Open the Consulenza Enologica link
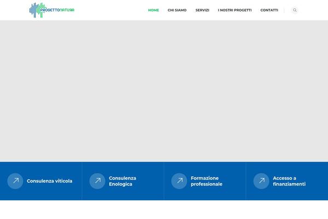The width and height of the screenshot is (328, 219). pos(122,181)
